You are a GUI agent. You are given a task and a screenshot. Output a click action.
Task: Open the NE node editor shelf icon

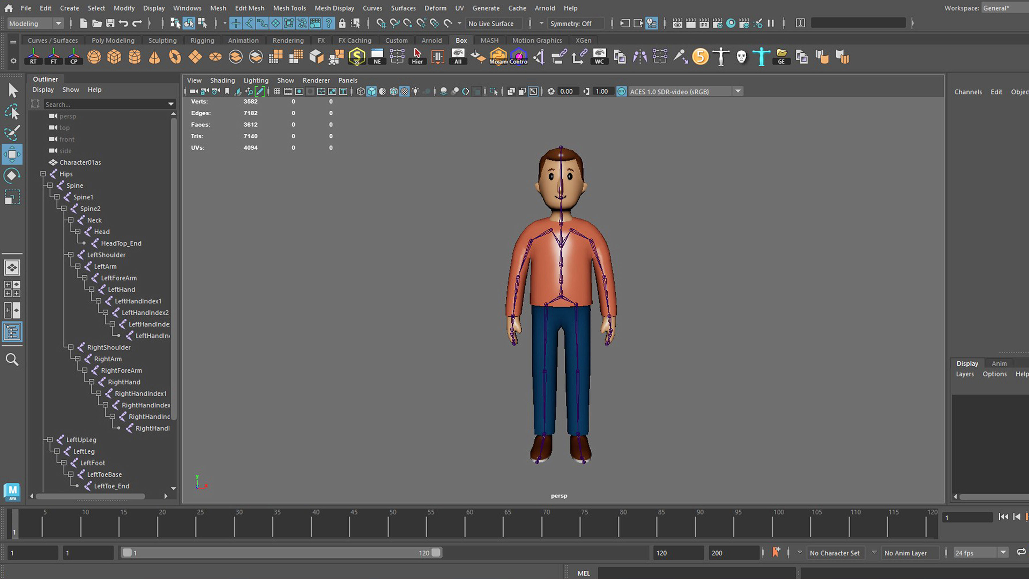[x=377, y=57]
